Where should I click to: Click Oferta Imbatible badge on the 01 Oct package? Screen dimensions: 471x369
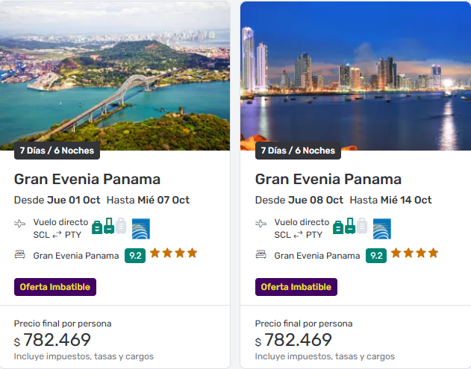coord(55,287)
